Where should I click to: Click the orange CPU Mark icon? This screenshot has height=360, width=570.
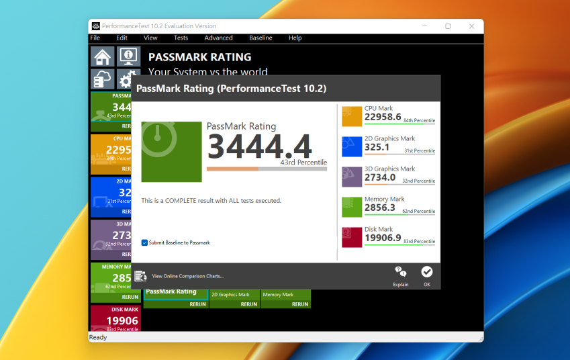tap(352, 116)
